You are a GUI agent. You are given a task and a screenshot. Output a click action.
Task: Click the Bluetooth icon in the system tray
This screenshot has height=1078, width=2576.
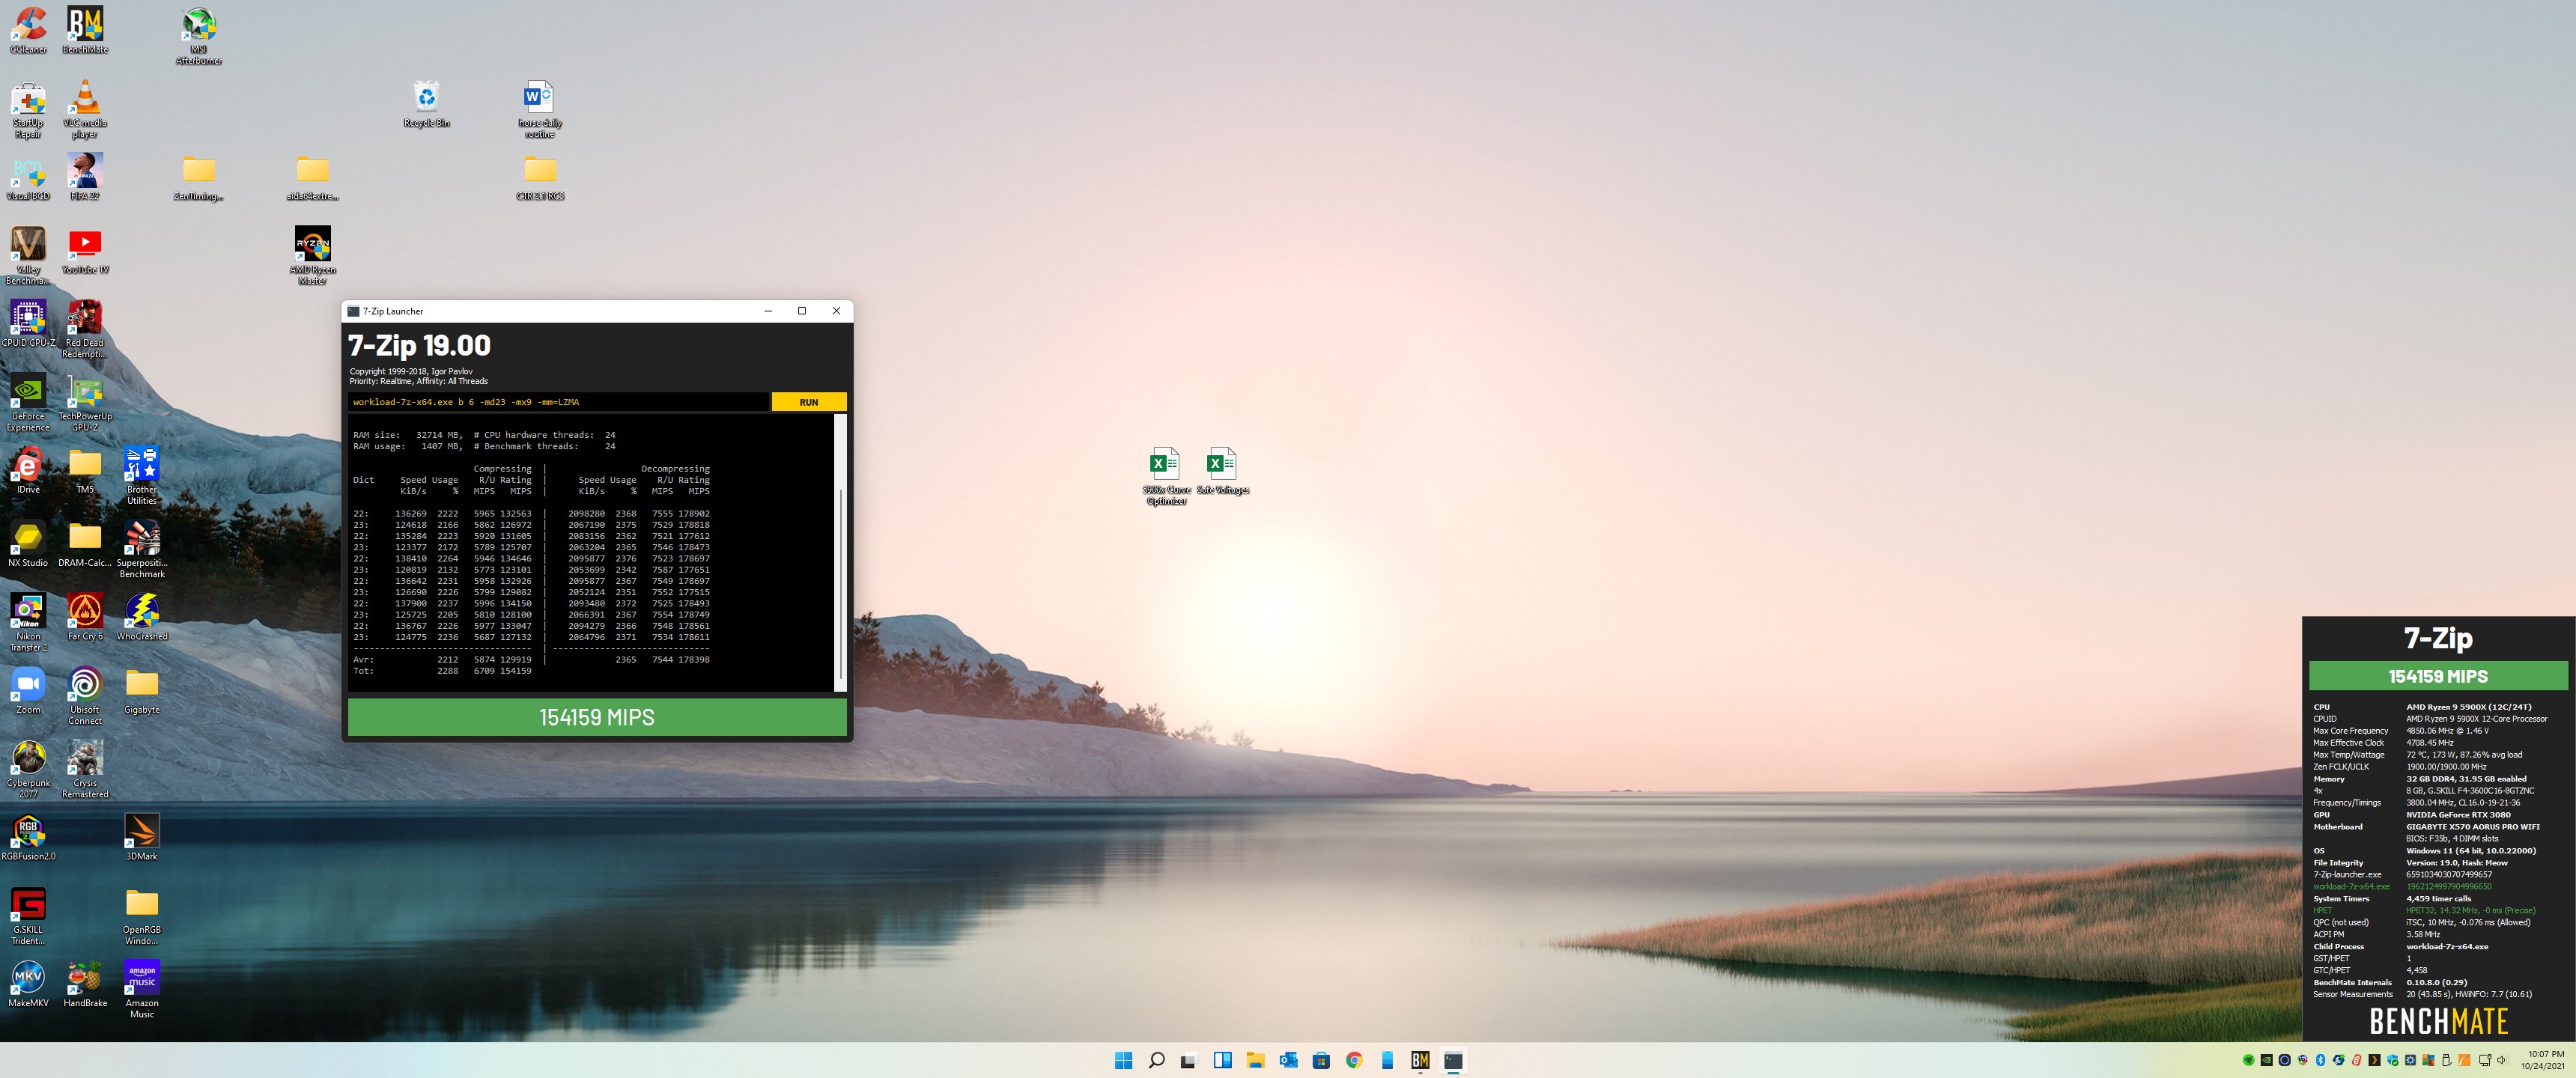click(x=2321, y=1060)
